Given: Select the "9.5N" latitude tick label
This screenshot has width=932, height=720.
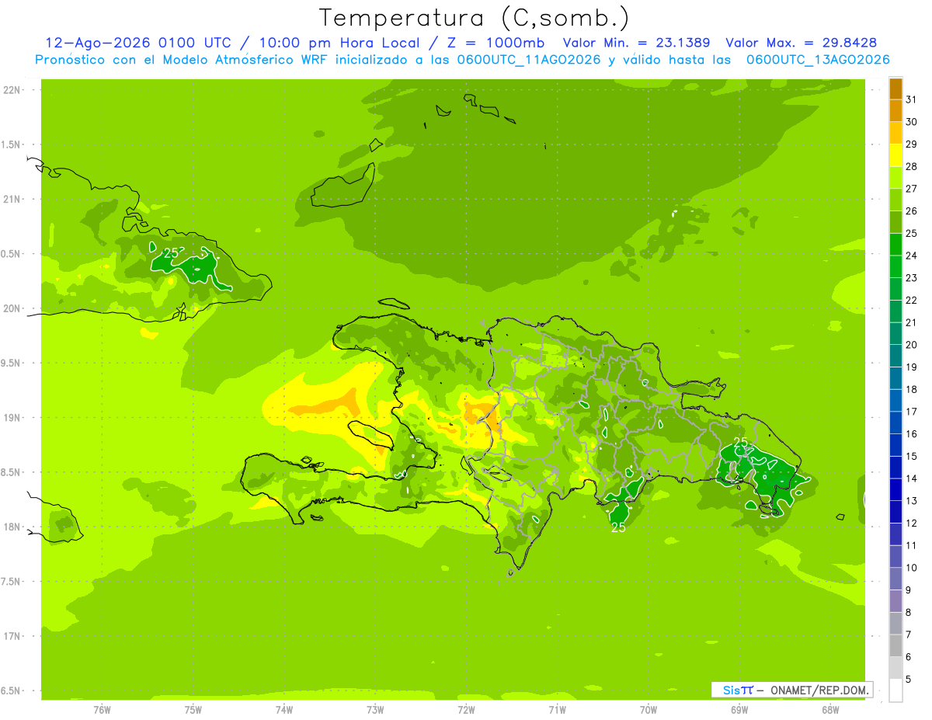Looking at the screenshot, I should [x=12, y=363].
